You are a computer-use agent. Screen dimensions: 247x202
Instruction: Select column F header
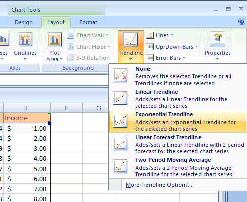pyautogui.click(x=66, y=108)
